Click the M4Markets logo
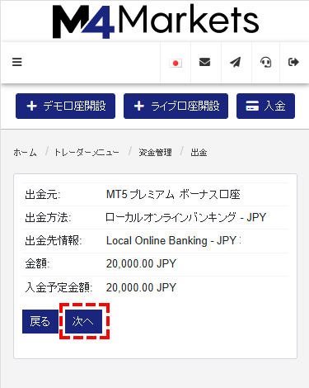Screen dimensions: 309x388 click(156, 21)
